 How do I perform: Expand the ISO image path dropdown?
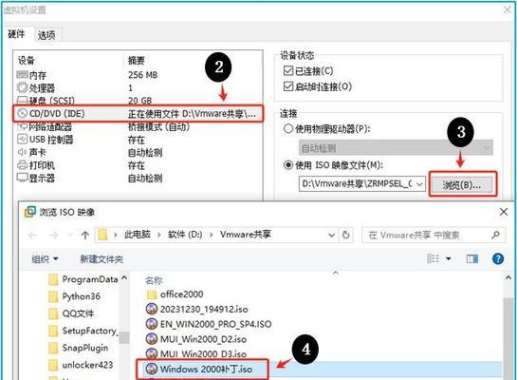coord(419,184)
